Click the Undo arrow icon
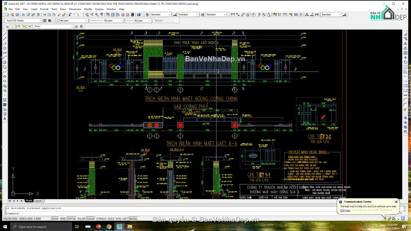This screenshot has width=411, height=231. click(70, 14)
